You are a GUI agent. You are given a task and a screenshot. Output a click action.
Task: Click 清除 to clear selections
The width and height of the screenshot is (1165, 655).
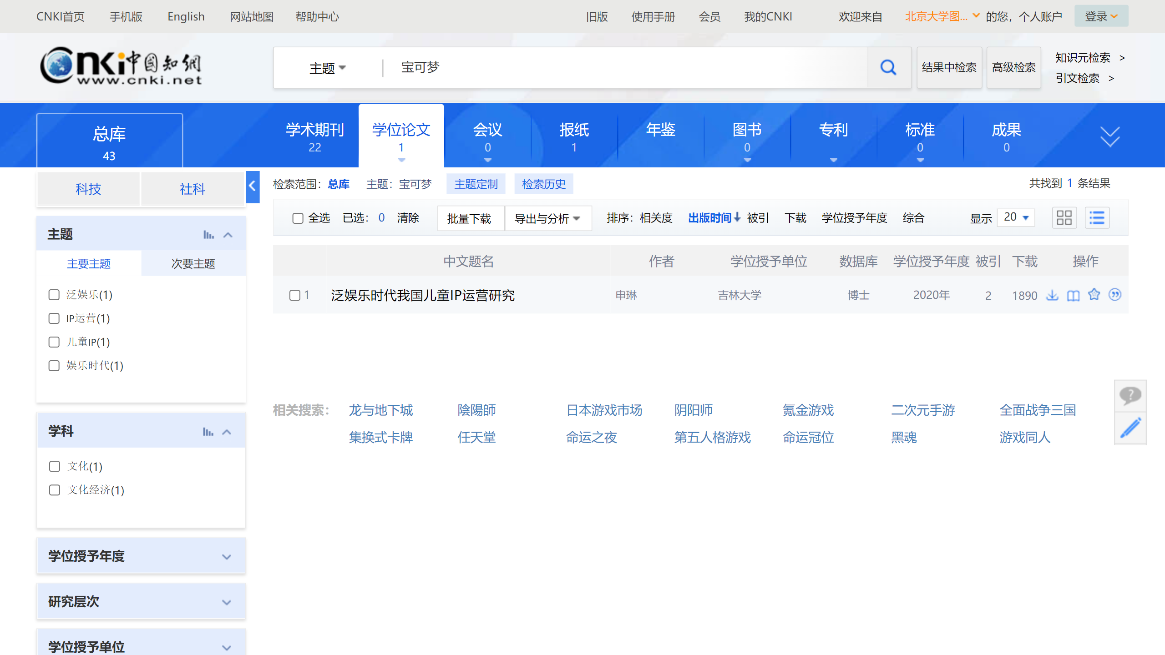click(x=408, y=218)
